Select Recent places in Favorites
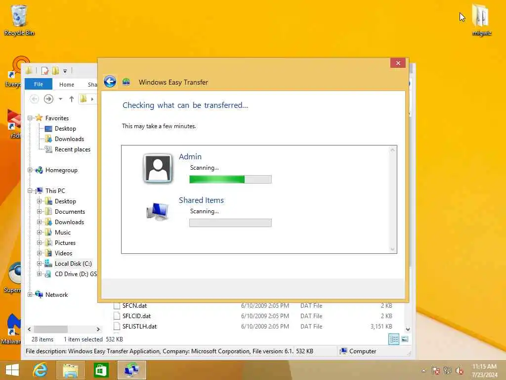The width and height of the screenshot is (506, 380). click(x=72, y=149)
